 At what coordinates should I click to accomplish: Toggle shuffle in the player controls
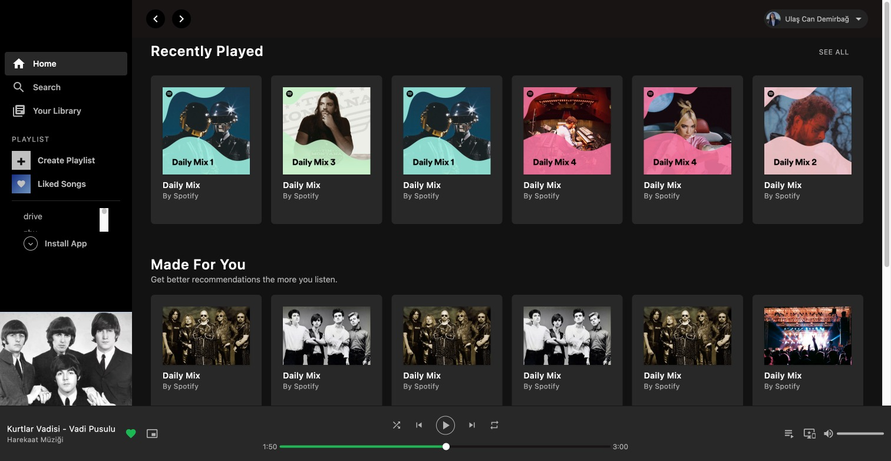click(x=397, y=425)
